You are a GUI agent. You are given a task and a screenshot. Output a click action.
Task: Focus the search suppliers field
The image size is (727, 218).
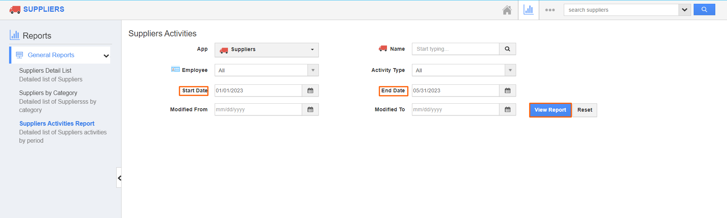pyautogui.click(x=621, y=10)
